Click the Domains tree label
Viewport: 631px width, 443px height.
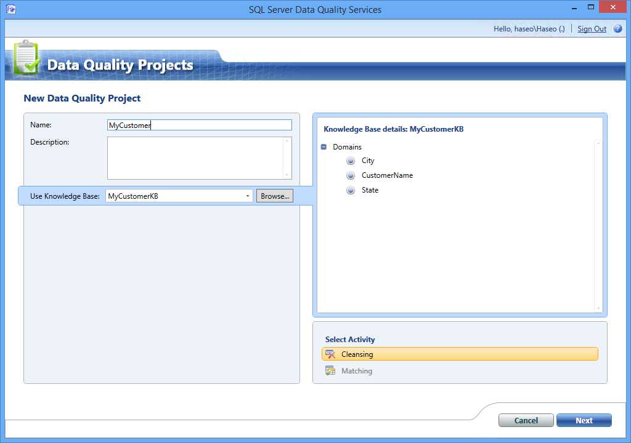point(347,146)
